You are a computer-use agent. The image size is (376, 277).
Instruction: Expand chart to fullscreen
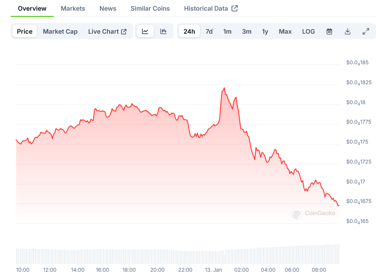366,31
